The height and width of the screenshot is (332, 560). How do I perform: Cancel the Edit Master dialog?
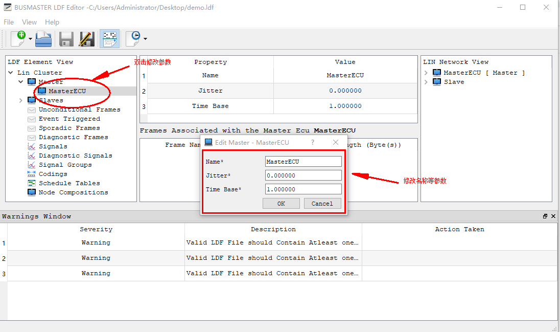click(x=322, y=204)
